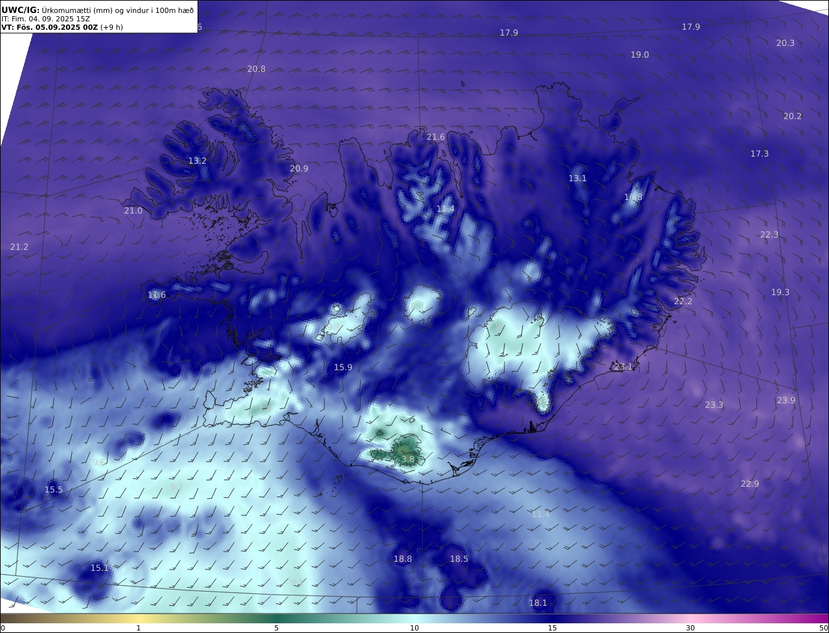The height and width of the screenshot is (633, 829).
Task: Click the valid time line 'VT: Fös. 05.09.2025 00Z'
Action: (49, 27)
